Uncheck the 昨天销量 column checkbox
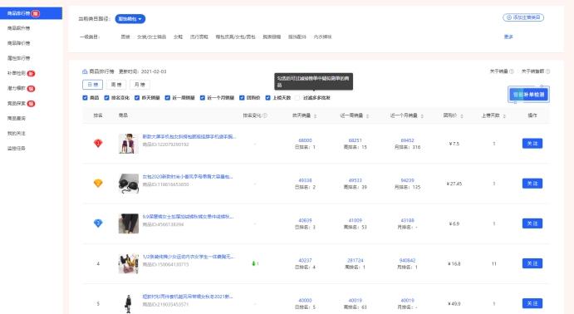 coord(137,98)
